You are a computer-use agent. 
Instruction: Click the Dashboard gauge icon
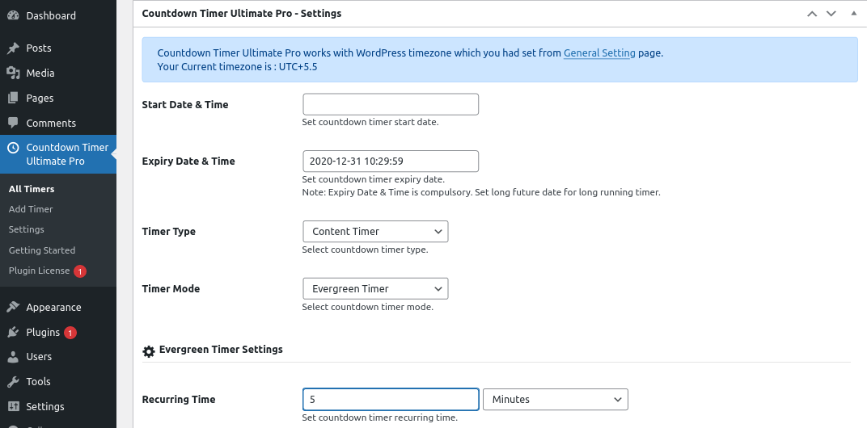13,15
